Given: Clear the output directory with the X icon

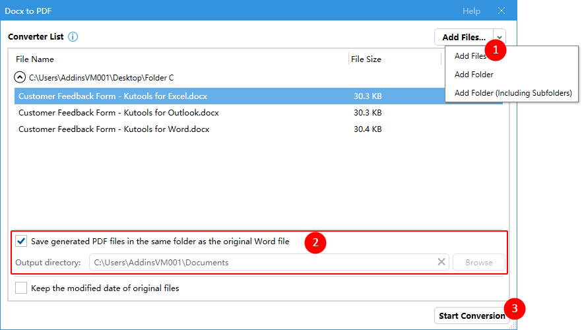Looking at the screenshot, I should [441, 262].
